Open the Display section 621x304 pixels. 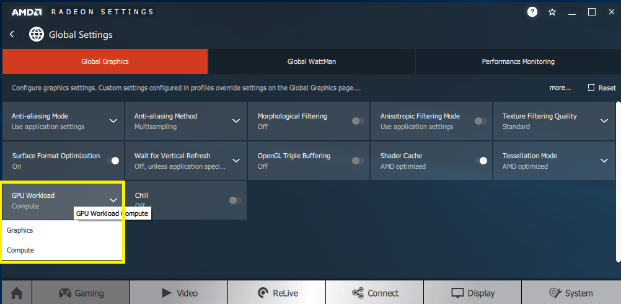472,293
